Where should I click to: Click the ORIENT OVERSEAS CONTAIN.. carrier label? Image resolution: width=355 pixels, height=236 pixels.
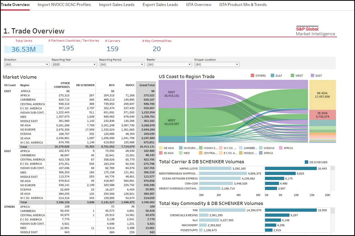click(178, 188)
